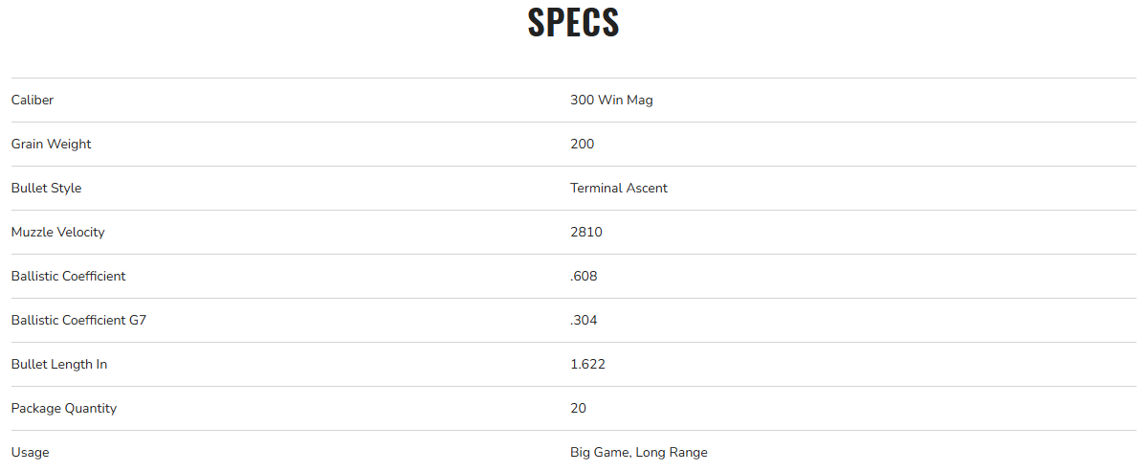Click the bullet length value 1.622
Viewport: 1148px width, 472px height.
pos(587,364)
